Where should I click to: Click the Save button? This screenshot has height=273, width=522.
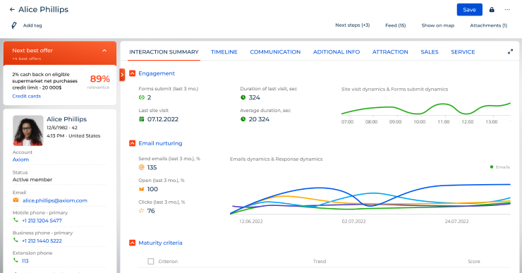tap(469, 10)
